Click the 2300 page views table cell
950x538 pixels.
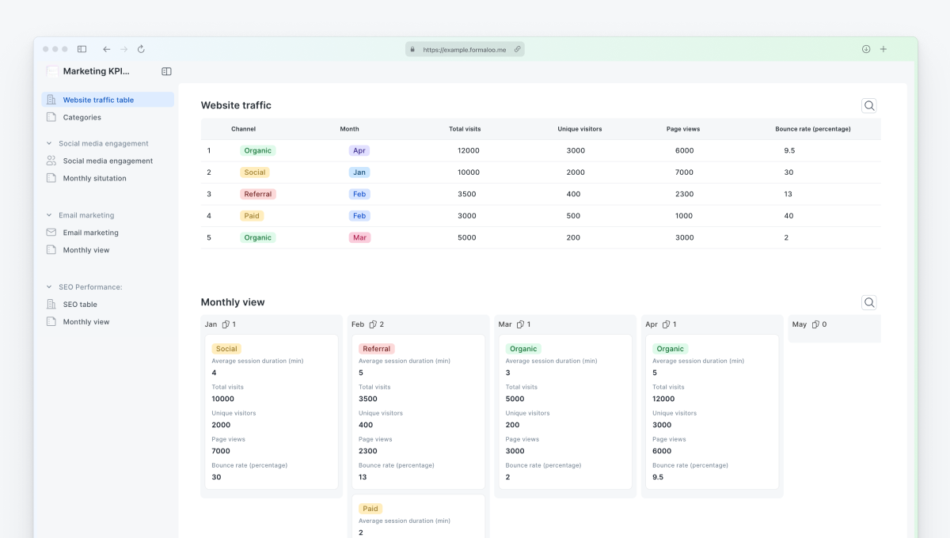pyautogui.click(x=684, y=194)
